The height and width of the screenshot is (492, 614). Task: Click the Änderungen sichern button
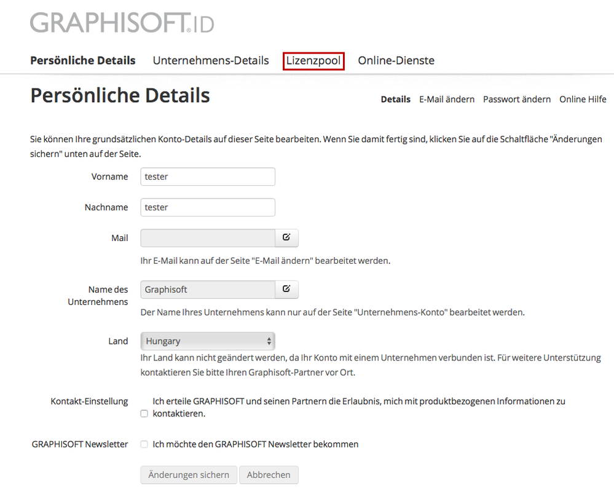coord(189,475)
